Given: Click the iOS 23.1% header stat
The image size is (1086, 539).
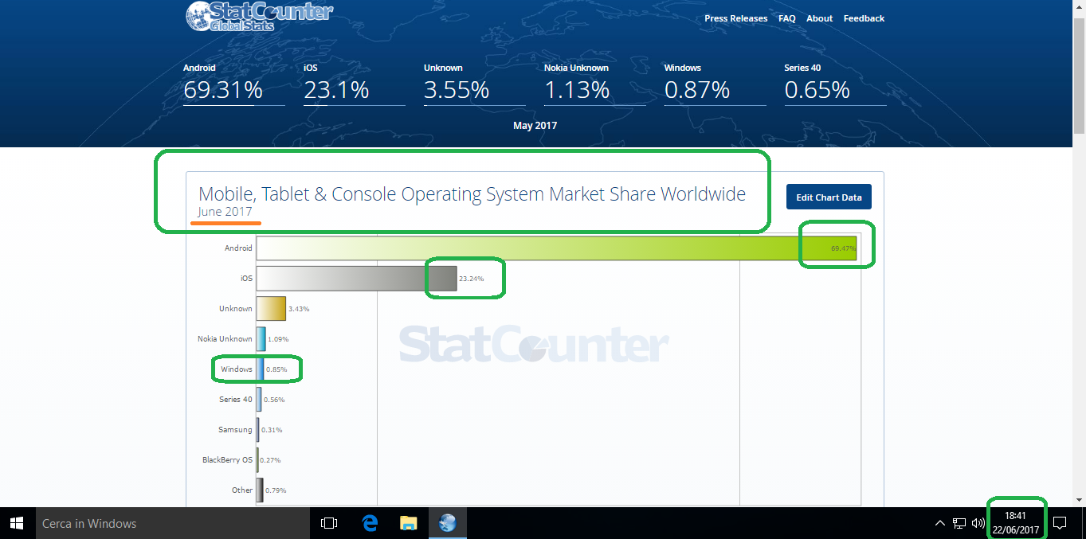Looking at the screenshot, I should point(354,83).
